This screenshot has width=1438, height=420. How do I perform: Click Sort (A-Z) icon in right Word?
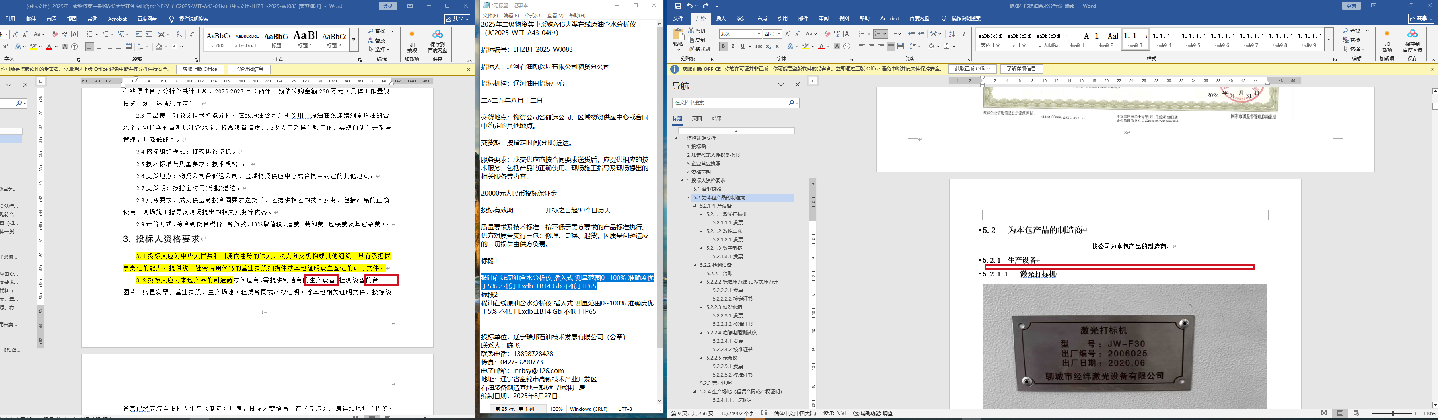click(952, 34)
